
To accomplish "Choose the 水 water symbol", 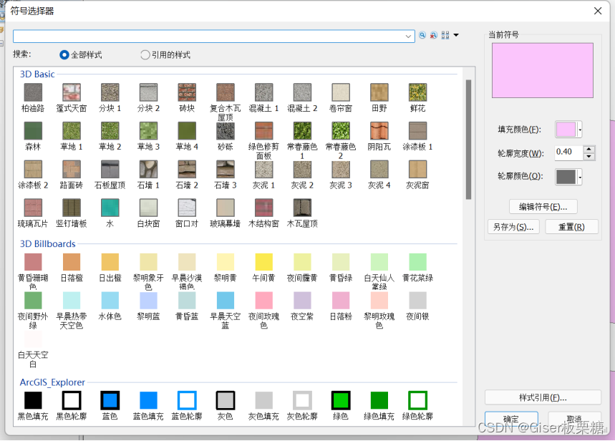I will [110, 208].
